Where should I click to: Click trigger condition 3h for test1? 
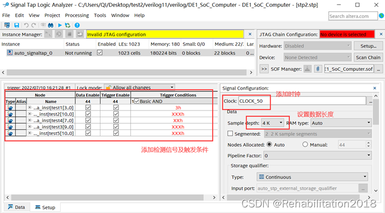[178, 108]
